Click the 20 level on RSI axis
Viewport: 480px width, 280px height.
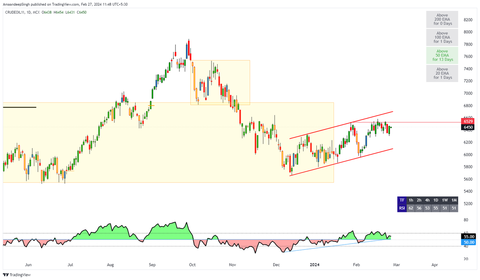[466, 259]
